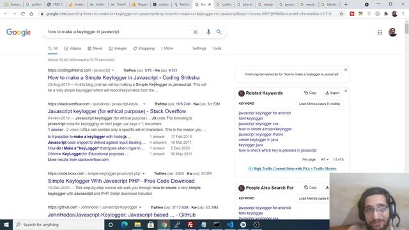
Task: Close the long-tail keywords box
Action: click(346, 70)
